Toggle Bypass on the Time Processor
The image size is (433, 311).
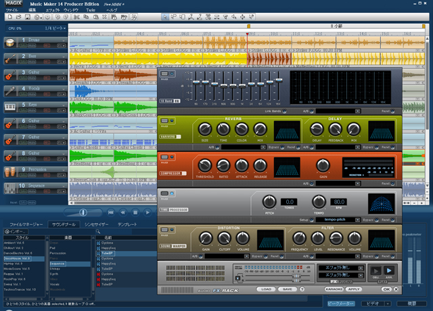tap(376, 220)
